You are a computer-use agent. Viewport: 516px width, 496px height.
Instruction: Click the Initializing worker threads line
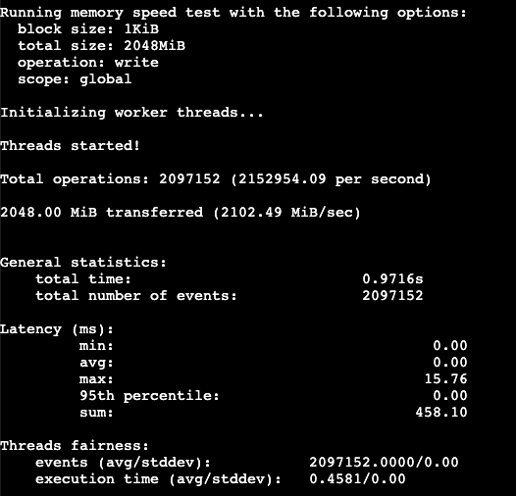(x=131, y=113)
